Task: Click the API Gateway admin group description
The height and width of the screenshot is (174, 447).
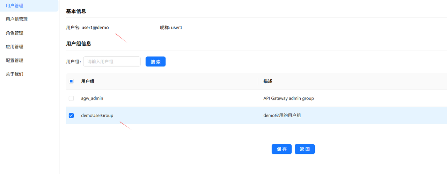Action: tap(288, 98)
